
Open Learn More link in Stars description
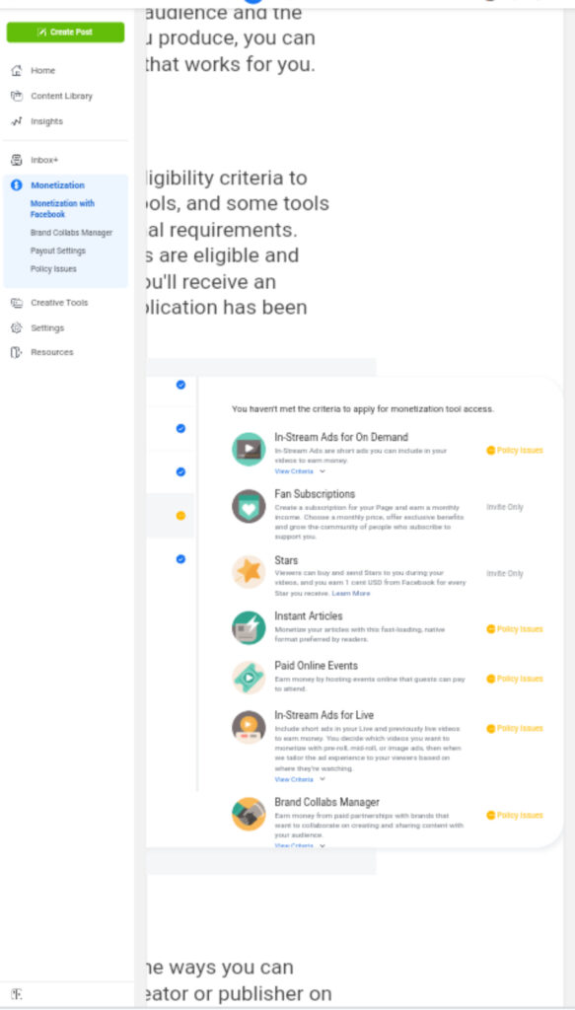[x=351, y=593]
